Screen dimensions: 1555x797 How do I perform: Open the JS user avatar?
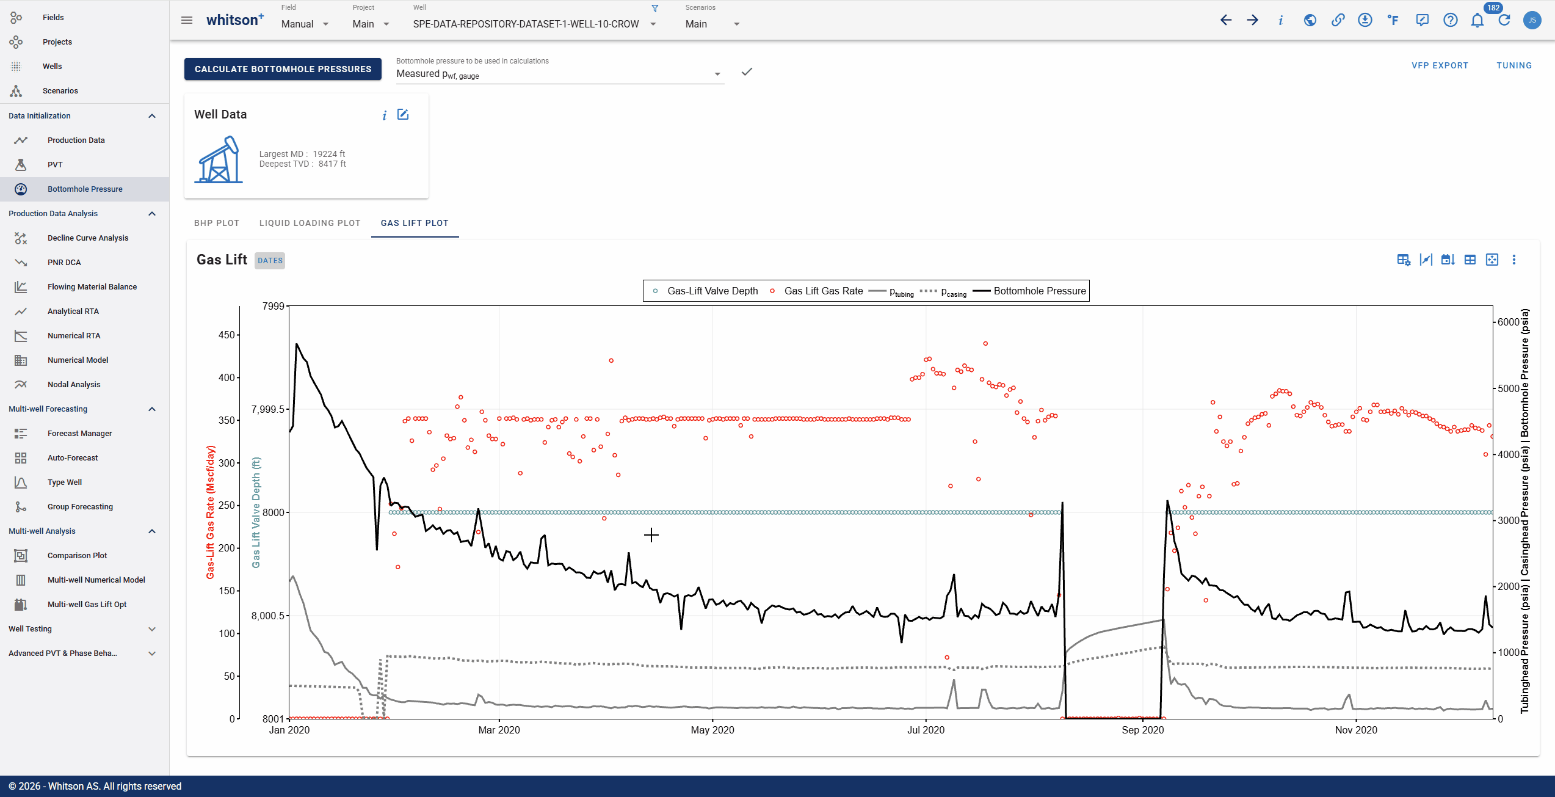point(1532,20)
